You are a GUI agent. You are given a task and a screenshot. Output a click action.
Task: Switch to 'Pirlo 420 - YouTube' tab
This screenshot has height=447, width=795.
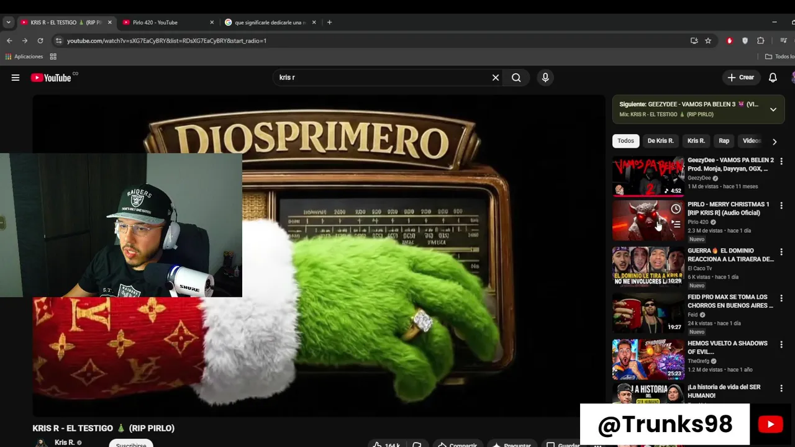[162, 22]
